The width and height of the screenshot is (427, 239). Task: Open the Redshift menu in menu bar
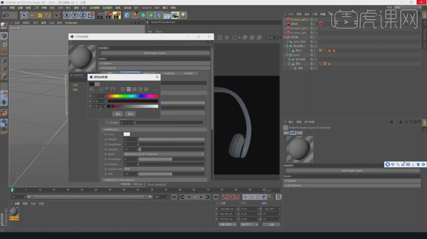point(147,8)
